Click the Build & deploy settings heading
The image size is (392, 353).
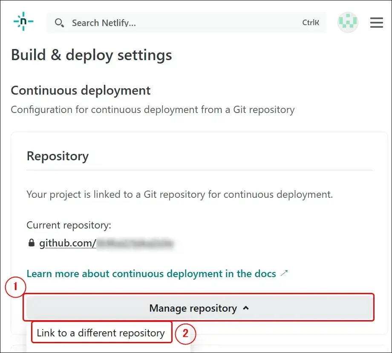point(91,55)
